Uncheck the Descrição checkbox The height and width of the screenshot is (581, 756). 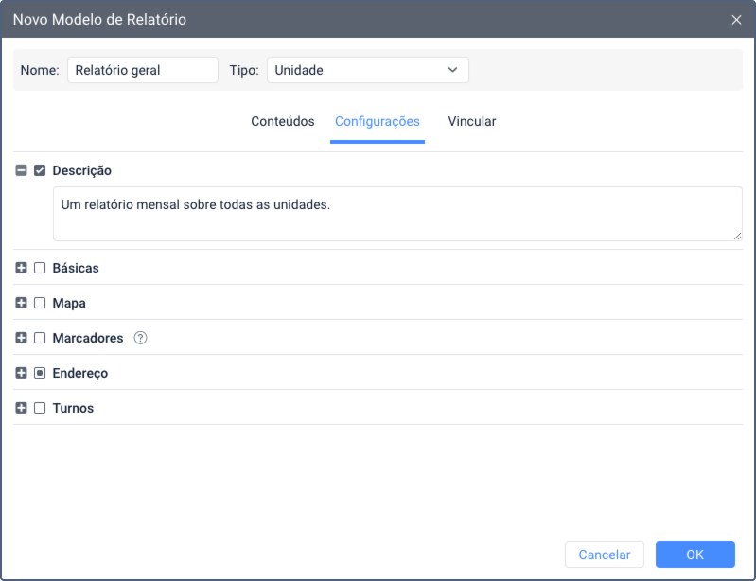(x=40, y=171)
